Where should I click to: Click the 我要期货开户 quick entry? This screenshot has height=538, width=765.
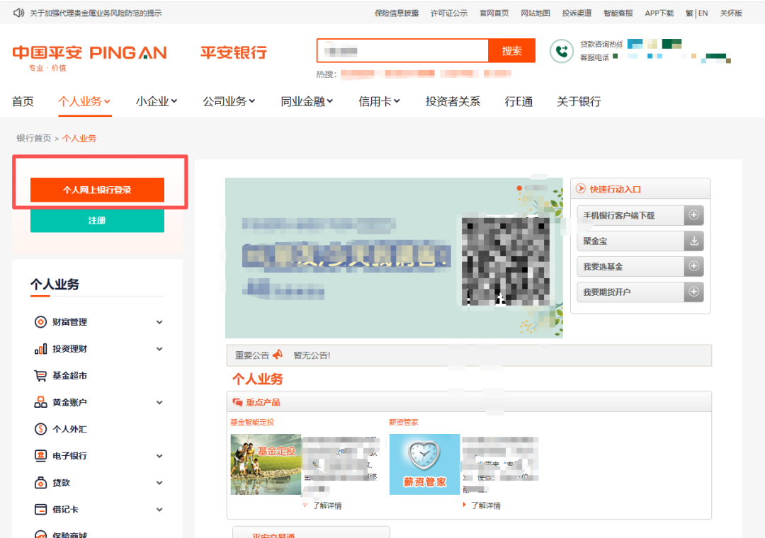pos(640,292)
